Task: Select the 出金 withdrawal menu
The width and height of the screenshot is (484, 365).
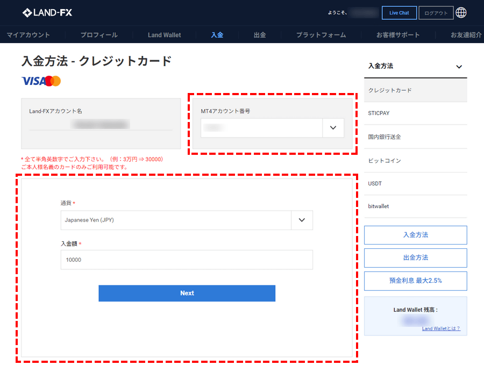Action: [x=260, y=35]
